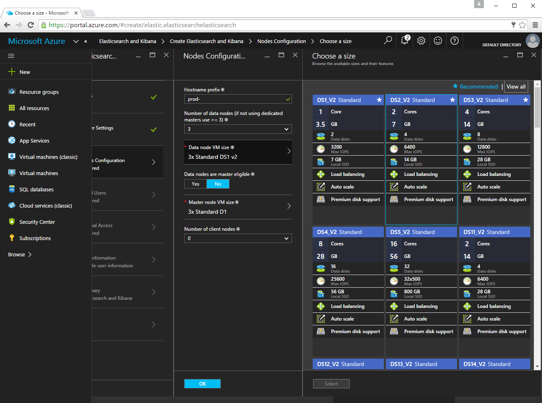
Task: Select the DS1_V2 Standard size card
Action: point(348,160)
